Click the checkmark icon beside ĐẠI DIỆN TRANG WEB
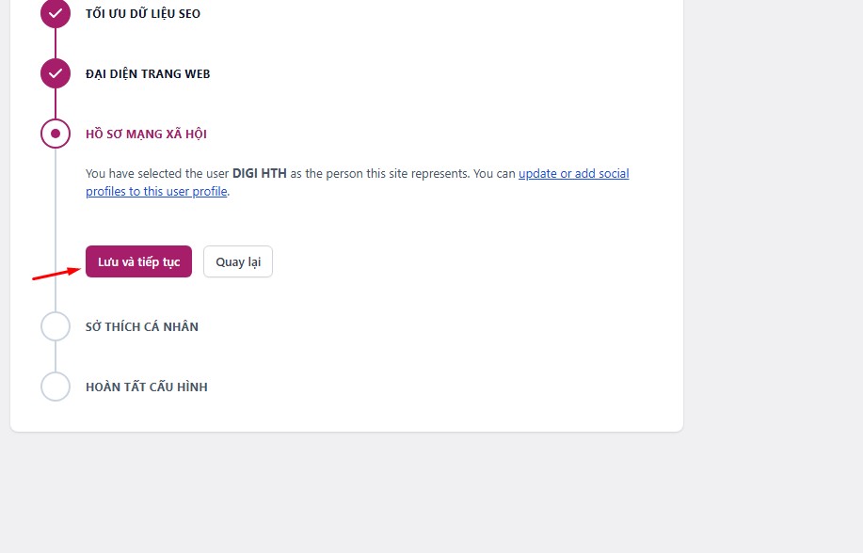The image size is (863, 553). point(56,73)
